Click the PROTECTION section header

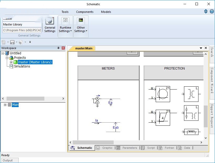(x=174, y=73)
